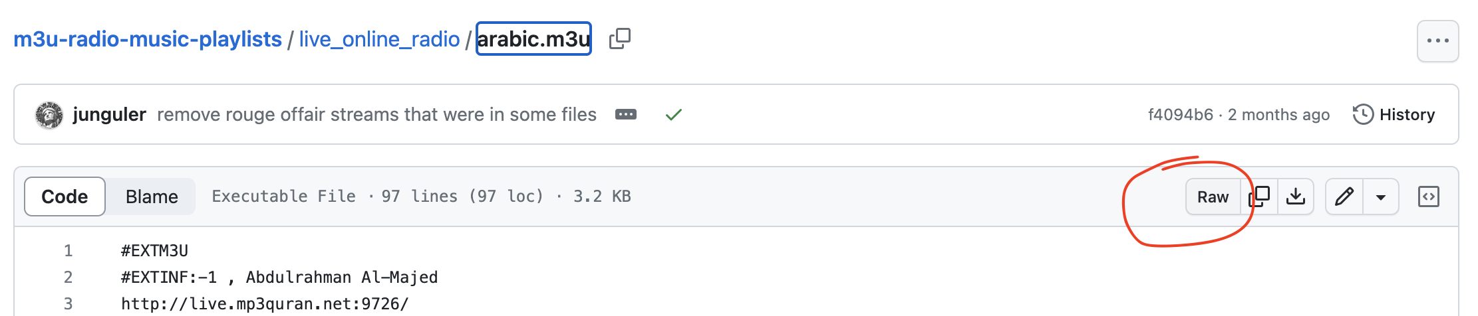Edit this file with pencil icon
Image resolution: width=1478 pixels, height=316 pixels.
(1344, 197)
